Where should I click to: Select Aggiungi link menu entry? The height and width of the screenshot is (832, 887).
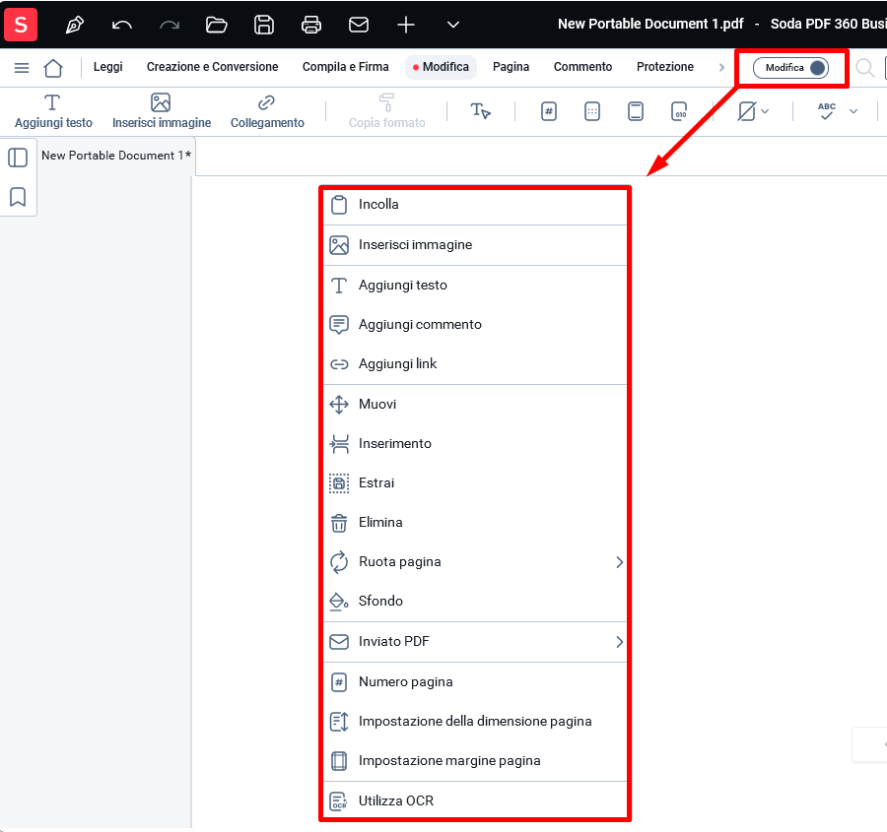click(475, 364)
